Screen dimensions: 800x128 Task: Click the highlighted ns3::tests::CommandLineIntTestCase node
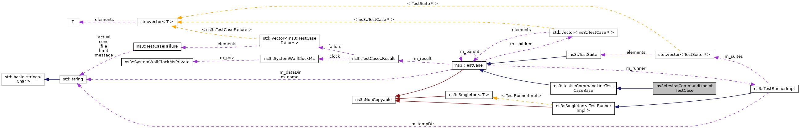pyautogui.click(x=685, y=88)
